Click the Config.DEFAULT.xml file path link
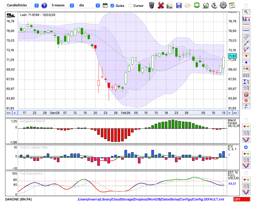This screenshot has width=254, height=203. [x=151, y=199]
